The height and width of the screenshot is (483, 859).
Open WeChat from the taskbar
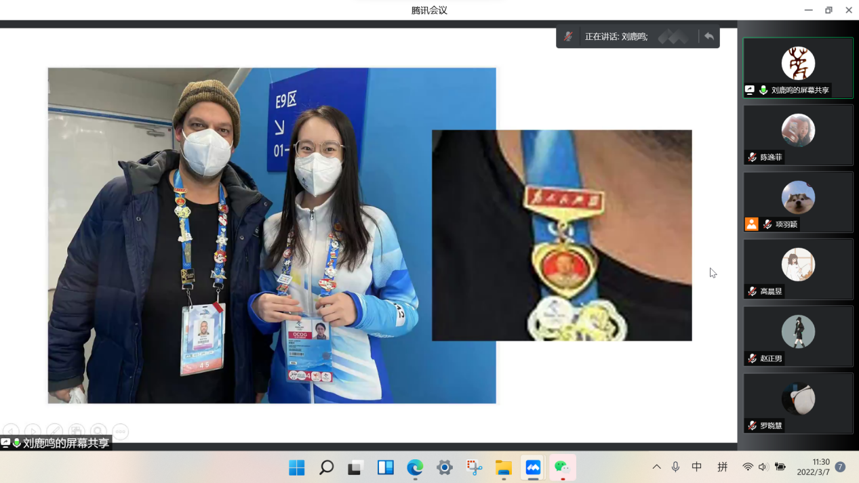click(x=562, y=467)
